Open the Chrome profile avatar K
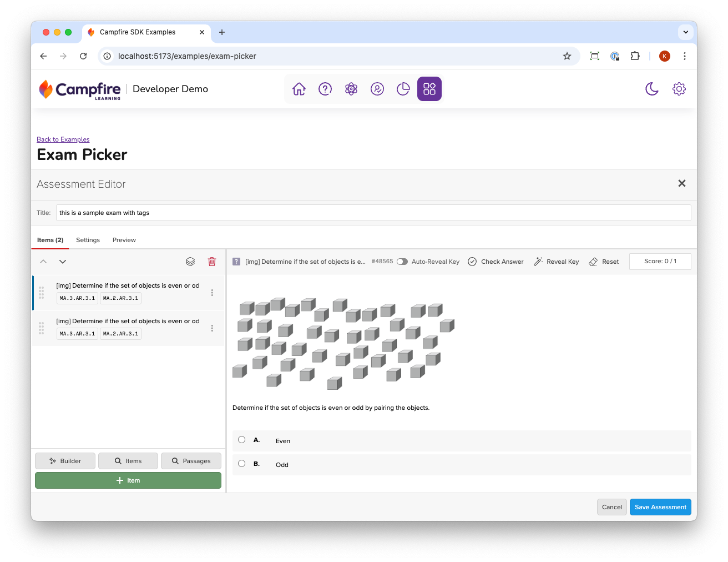Screen dimensions: 728x562 point(665,56)
